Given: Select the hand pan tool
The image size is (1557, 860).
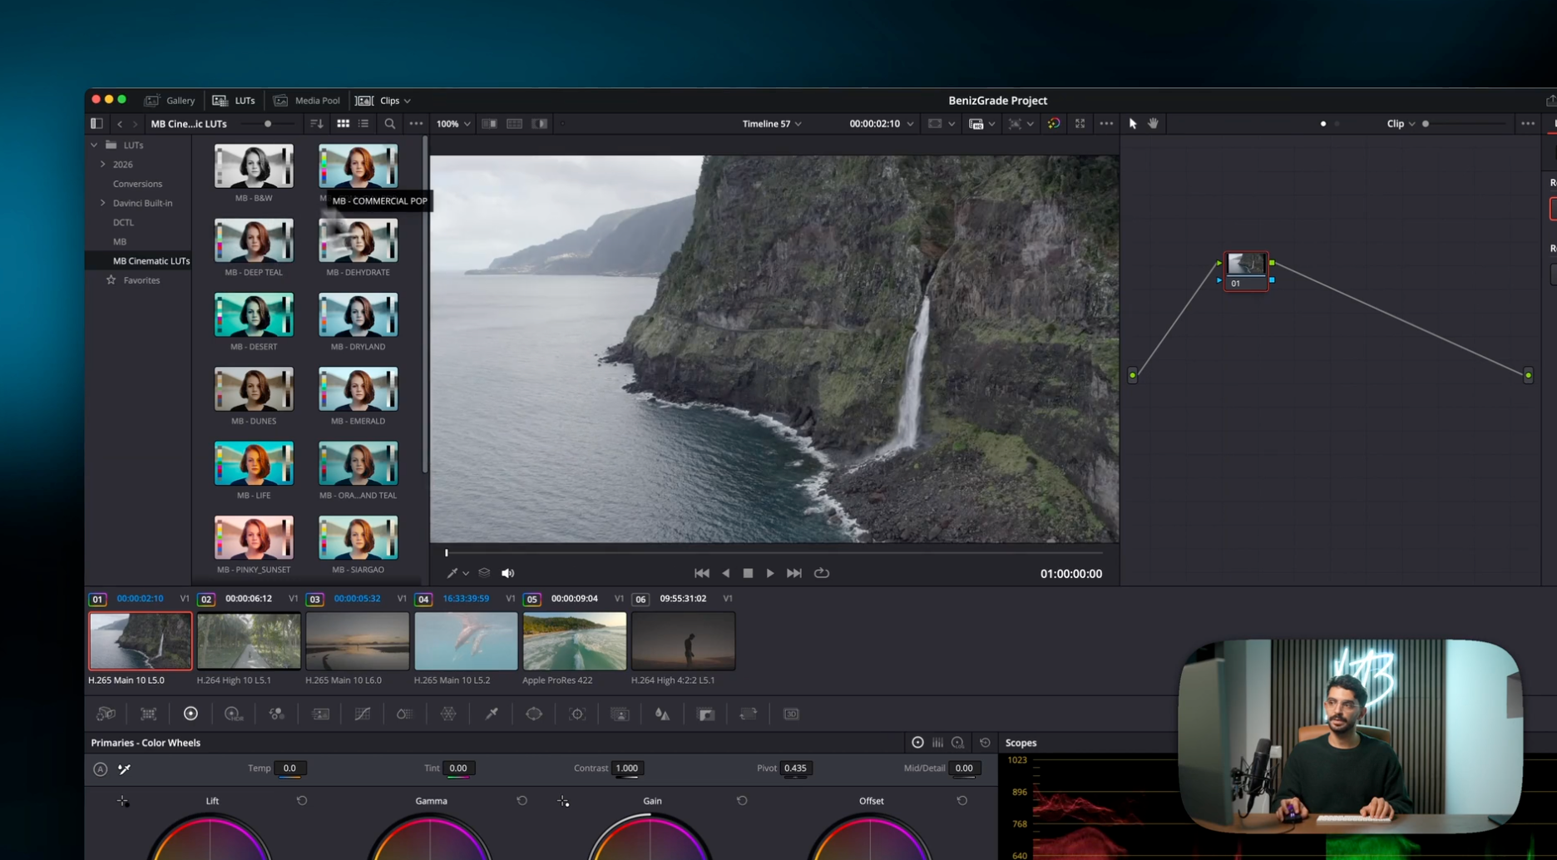Looking at the screenshot, I should pyautogui.click(x=1154, y=124).
